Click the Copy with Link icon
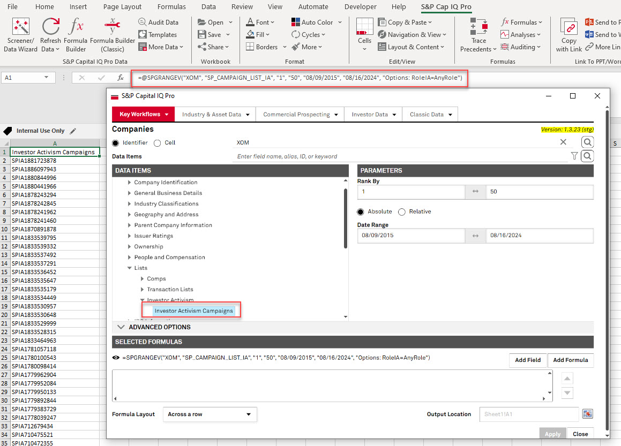 pos(568,27)
